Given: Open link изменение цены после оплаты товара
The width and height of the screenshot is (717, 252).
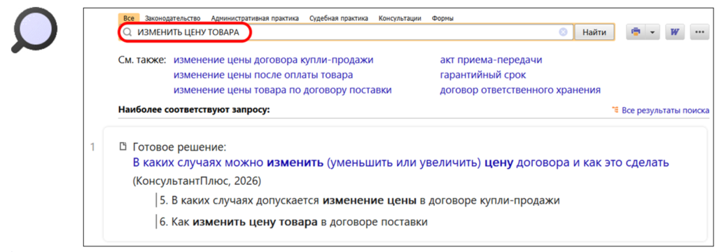Looking at the screenshot, I should [x=263, y=75].
